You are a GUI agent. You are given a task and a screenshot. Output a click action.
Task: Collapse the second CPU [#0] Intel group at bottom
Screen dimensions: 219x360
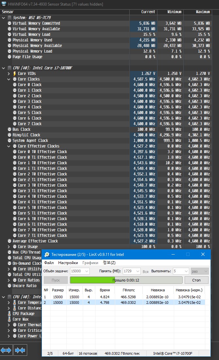coord(3,297)
